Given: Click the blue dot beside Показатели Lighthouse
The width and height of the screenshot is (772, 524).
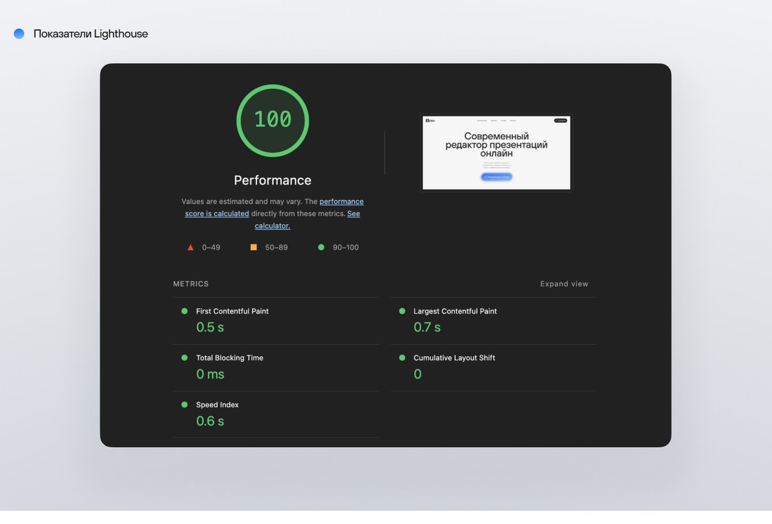Looking at the screenshot, I should pos(19,33).
